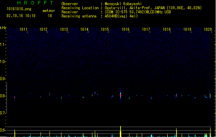Click the 'Receiver' field label
Viewport: 216px width, 137px height.
click(70, 12)
